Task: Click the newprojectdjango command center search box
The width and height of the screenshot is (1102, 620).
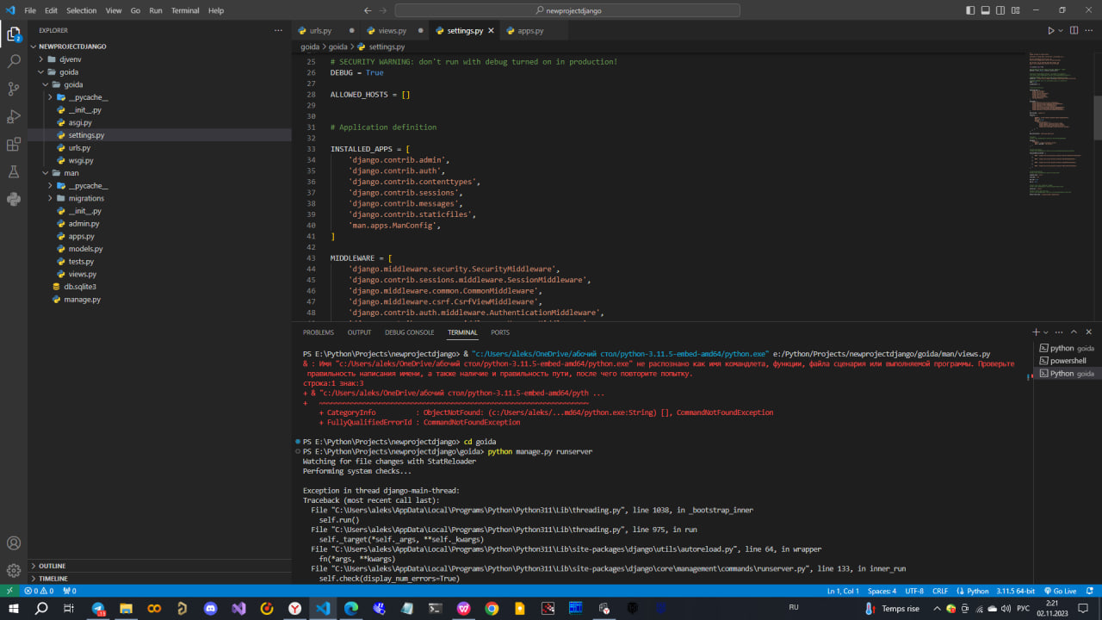Action: click(x=567, y=10)
